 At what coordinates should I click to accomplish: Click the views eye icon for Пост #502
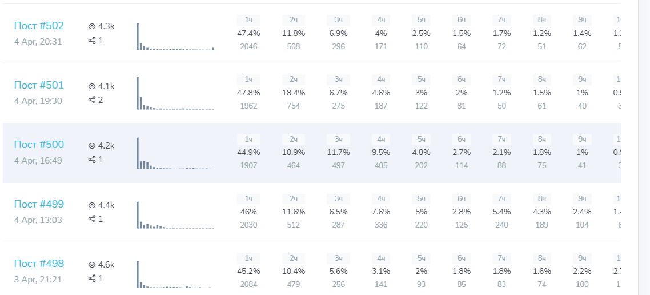pyautogui.click(x=92, y=26)
